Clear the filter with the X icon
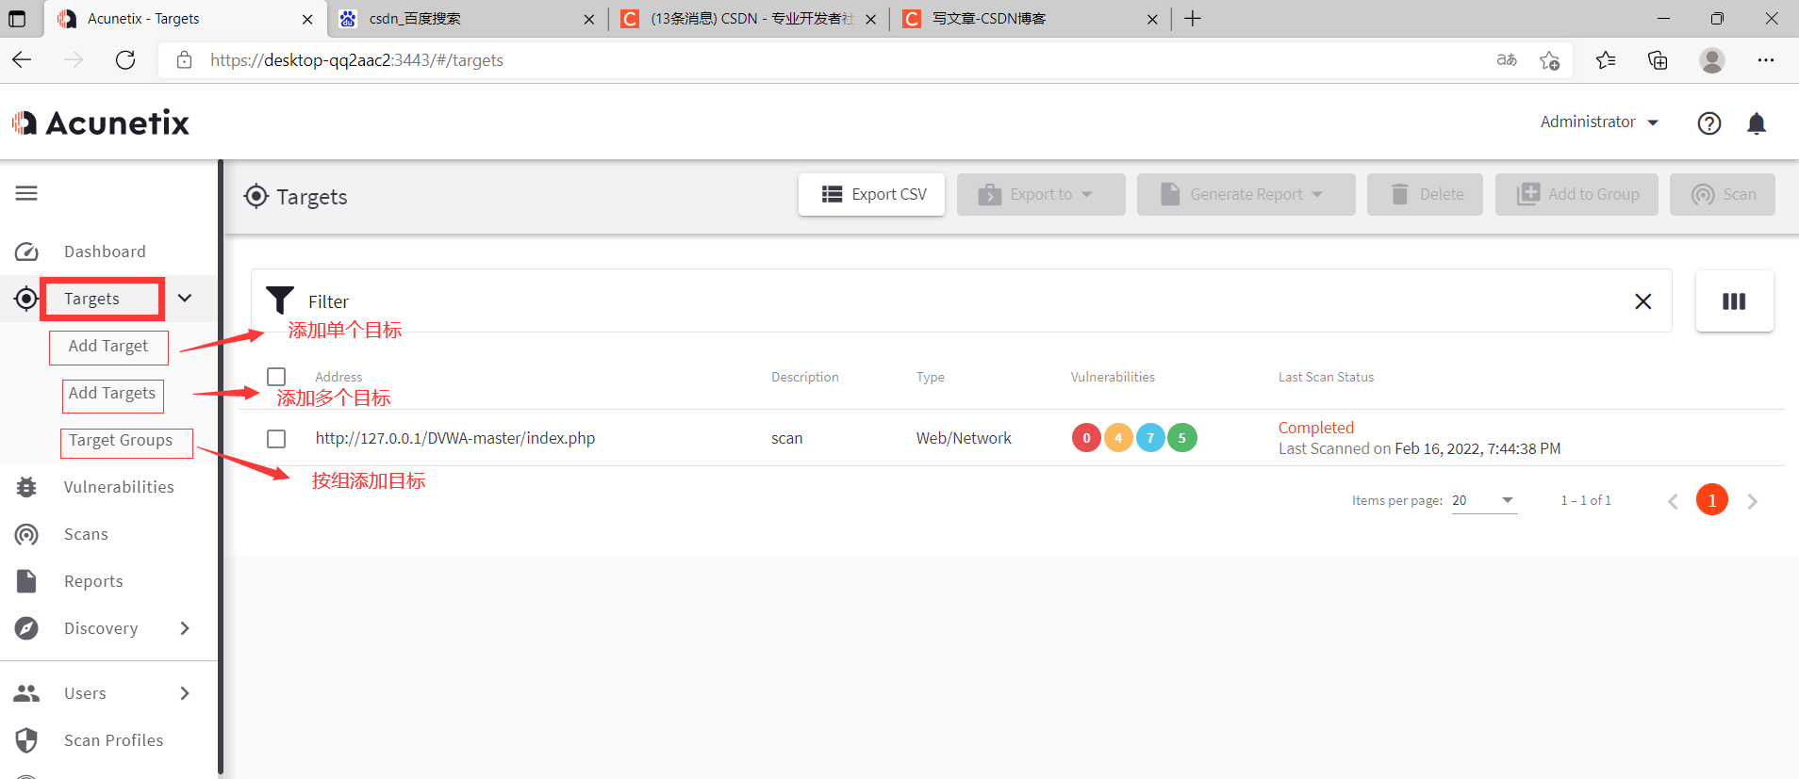The height and width of the screenshot is (779, 1799). pos(1643,301)
